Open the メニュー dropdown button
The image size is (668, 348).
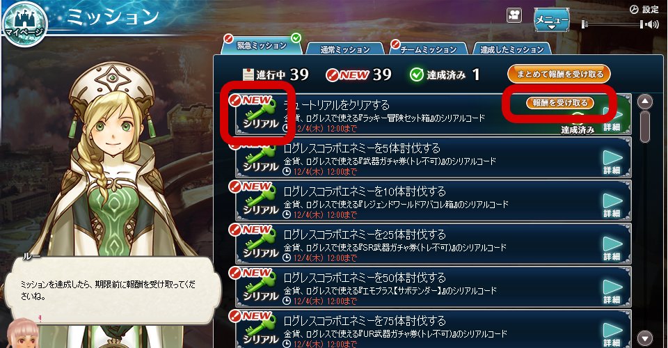(552, 20)
